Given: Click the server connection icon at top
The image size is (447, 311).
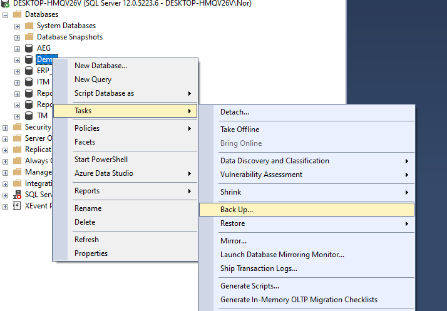Looking at the screenshot, I should point(6,3).
